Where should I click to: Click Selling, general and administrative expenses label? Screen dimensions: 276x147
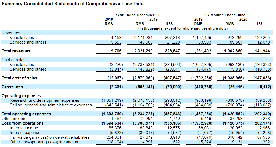coord(51,105)
